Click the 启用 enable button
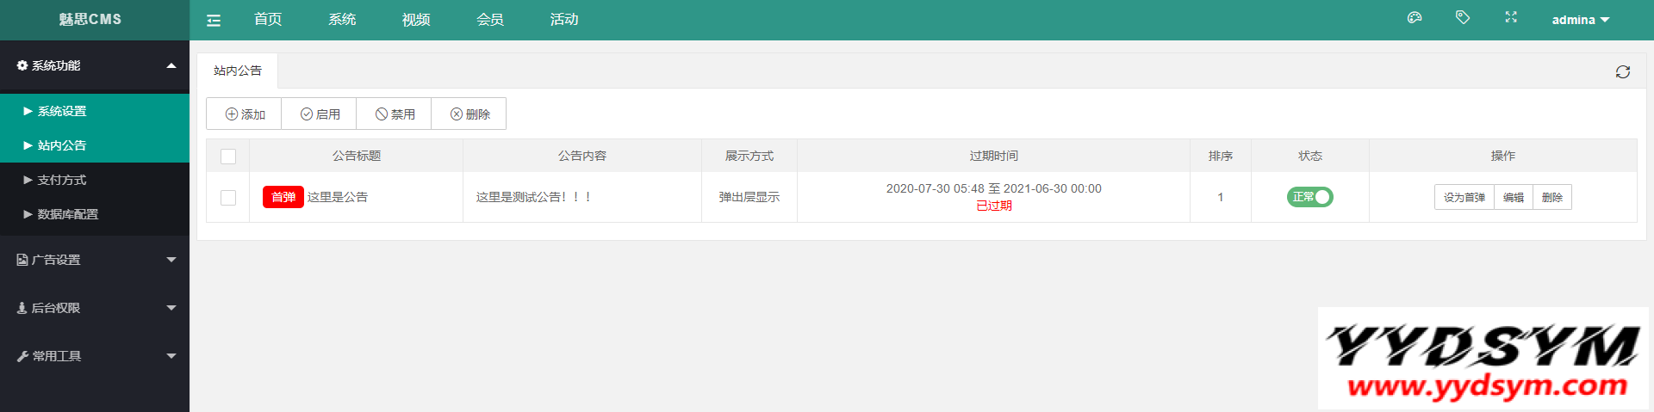The height and width of the screenshot is (412, 1654). (x=320, y=114)
